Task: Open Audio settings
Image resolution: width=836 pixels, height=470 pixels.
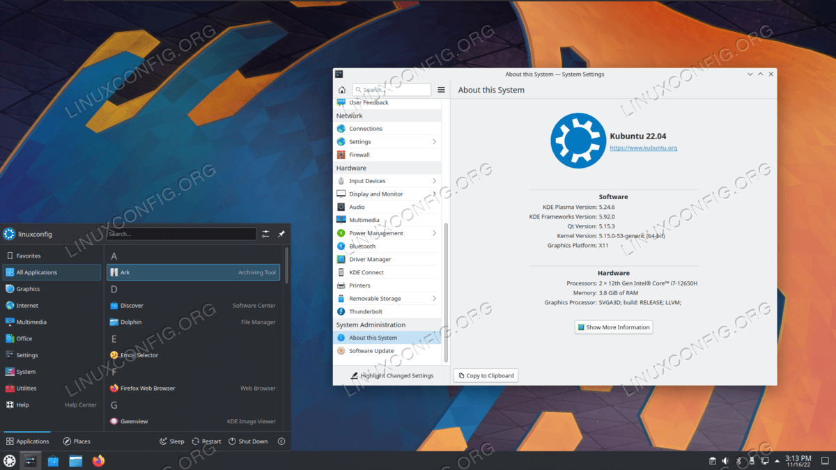Action: tap(387, 207)
